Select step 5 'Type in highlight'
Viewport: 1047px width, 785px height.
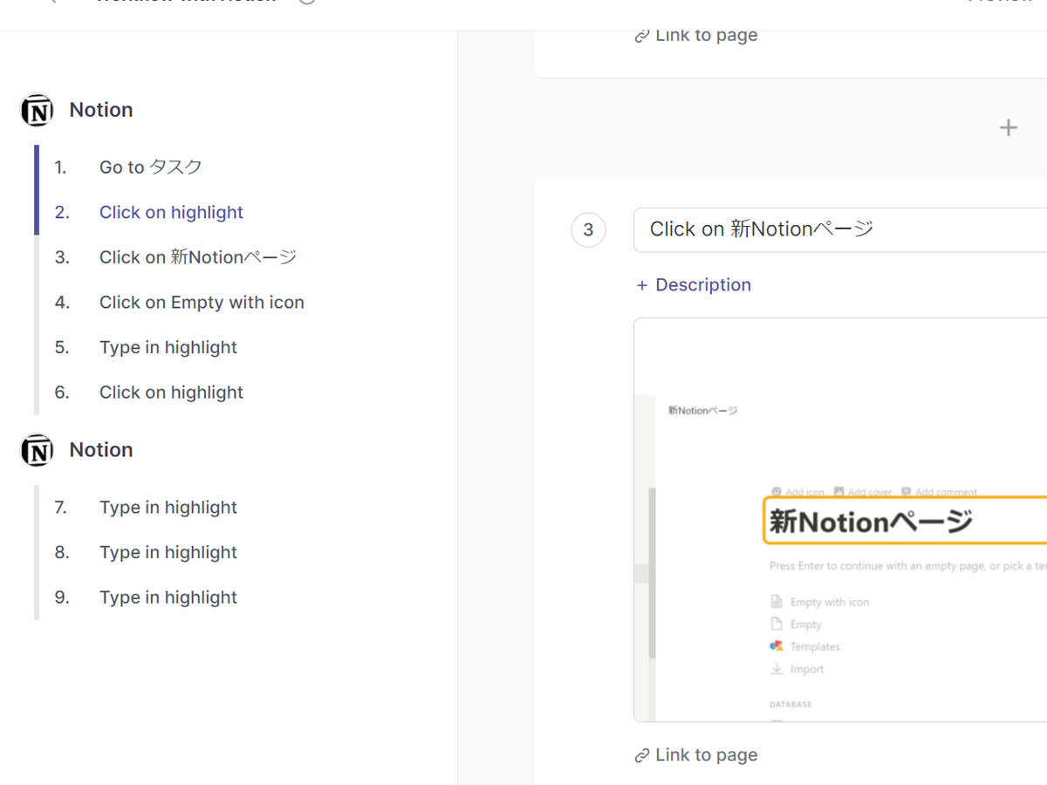coord(168,347)
